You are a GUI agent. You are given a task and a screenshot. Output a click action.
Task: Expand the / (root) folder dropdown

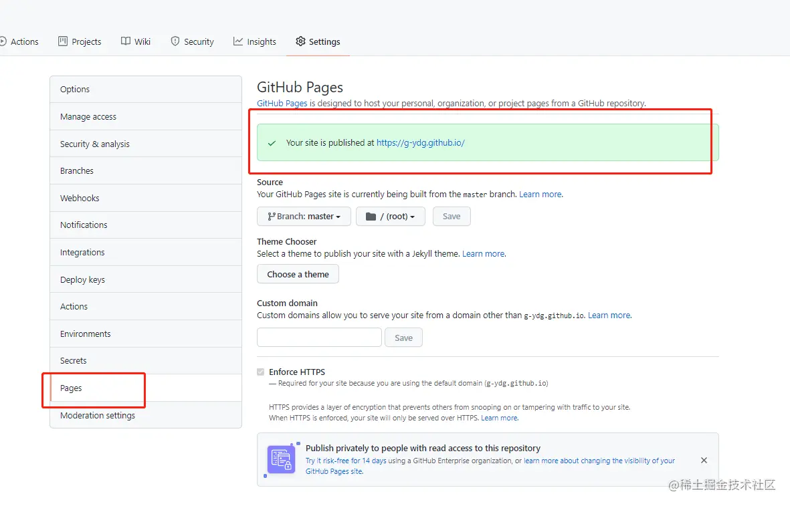click(x=391, y=217)
